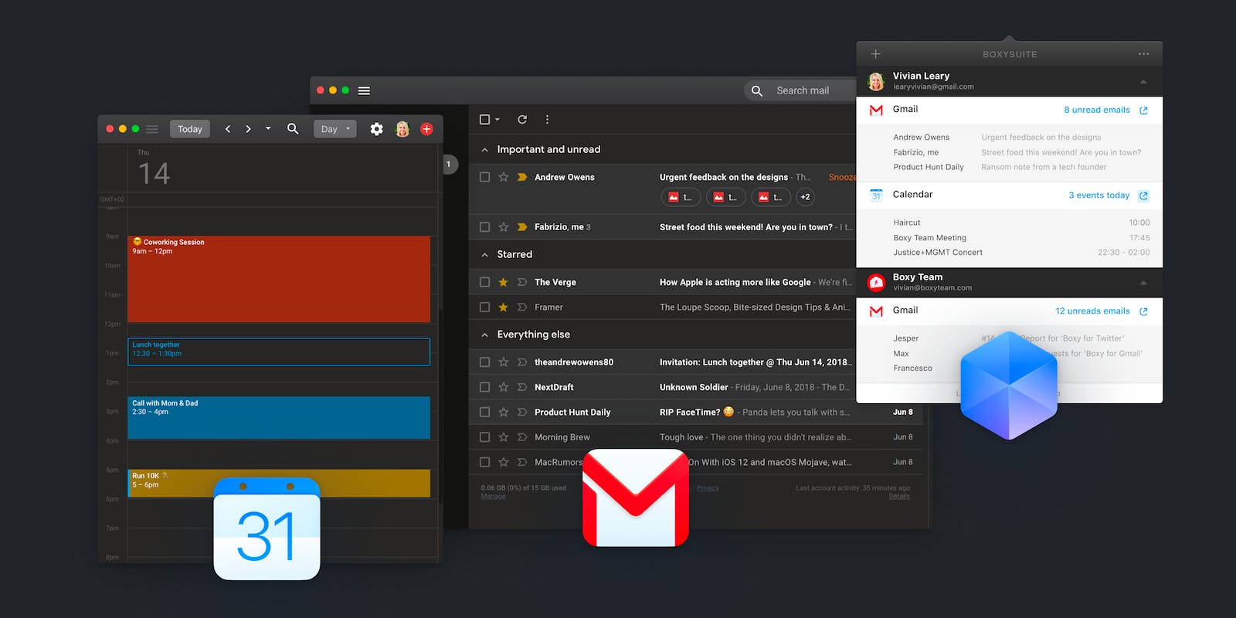
Task: Tick the NextDraft email checkbox
Action: (x=484, y=387)
